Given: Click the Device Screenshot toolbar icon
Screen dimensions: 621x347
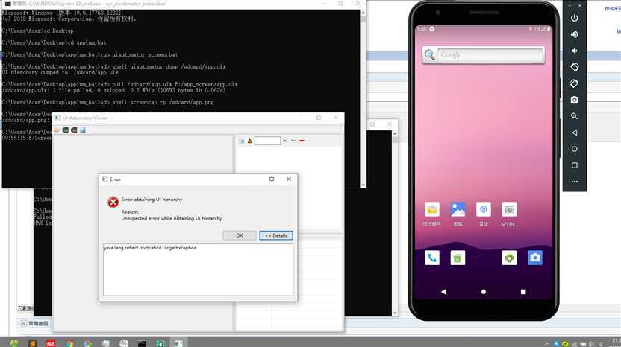Looking at the screenshot, I should 66,130.
